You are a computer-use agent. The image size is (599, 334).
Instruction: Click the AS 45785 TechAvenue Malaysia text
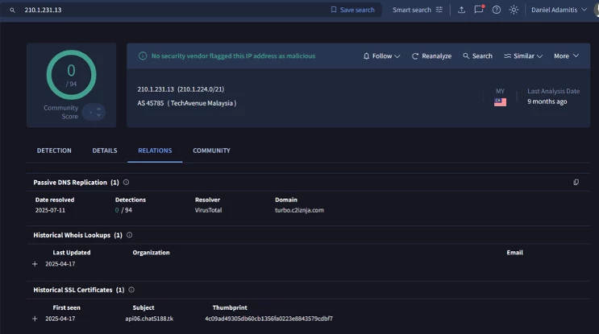(187, 103)
